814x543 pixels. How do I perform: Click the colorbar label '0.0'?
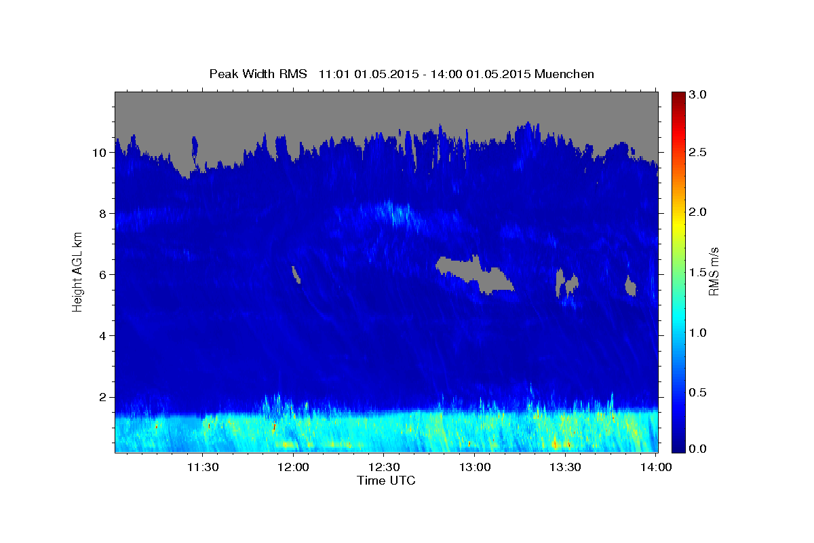coord(698,449)
